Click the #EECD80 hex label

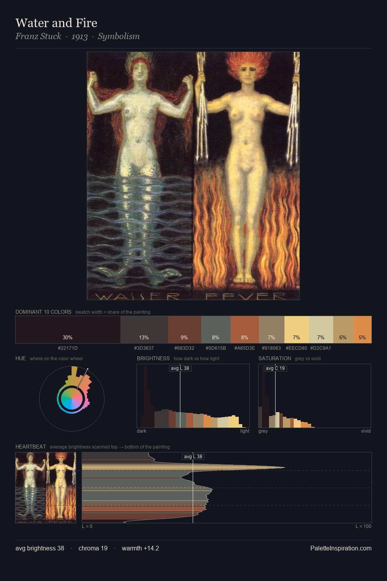click(296, 348)
